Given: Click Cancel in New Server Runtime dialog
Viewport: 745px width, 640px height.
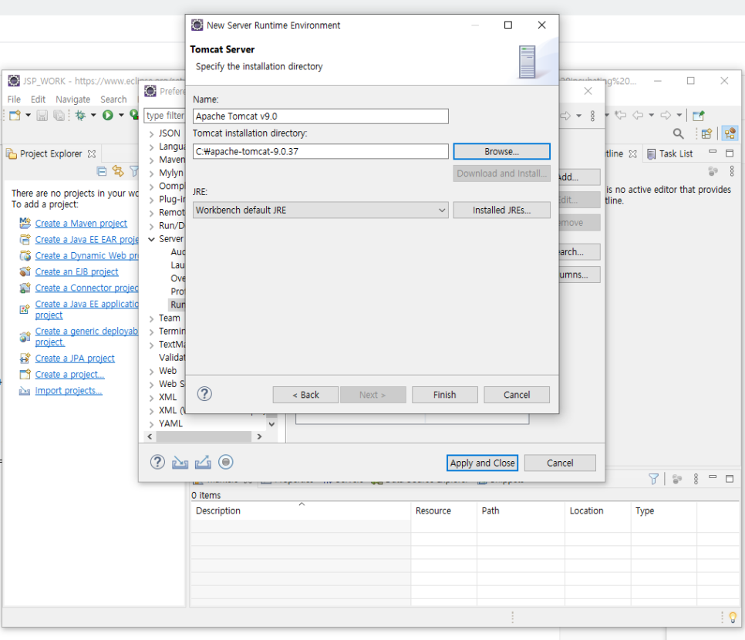Looking at the screenshot, I should pos(517,395).
